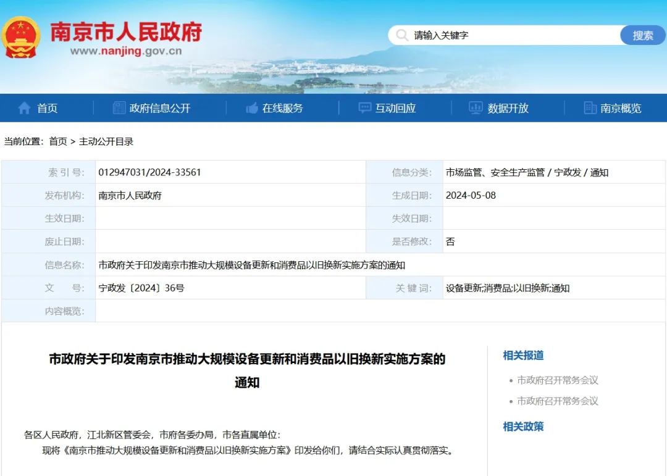Open the 政府信息公开 menu item
The width and height of the screenshot is (667, 476).
point(160,108)
